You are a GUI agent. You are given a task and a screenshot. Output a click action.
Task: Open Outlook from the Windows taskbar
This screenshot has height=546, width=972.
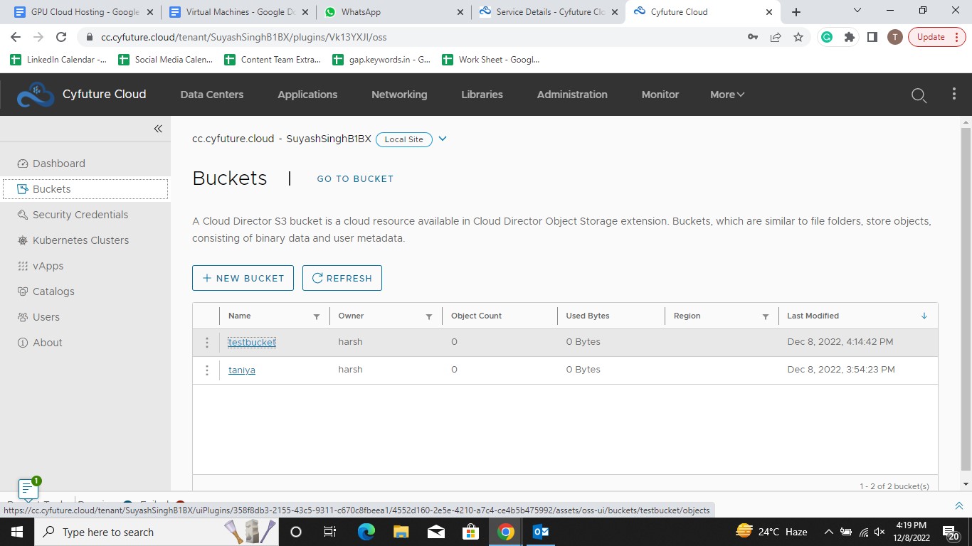pos(540,532)
